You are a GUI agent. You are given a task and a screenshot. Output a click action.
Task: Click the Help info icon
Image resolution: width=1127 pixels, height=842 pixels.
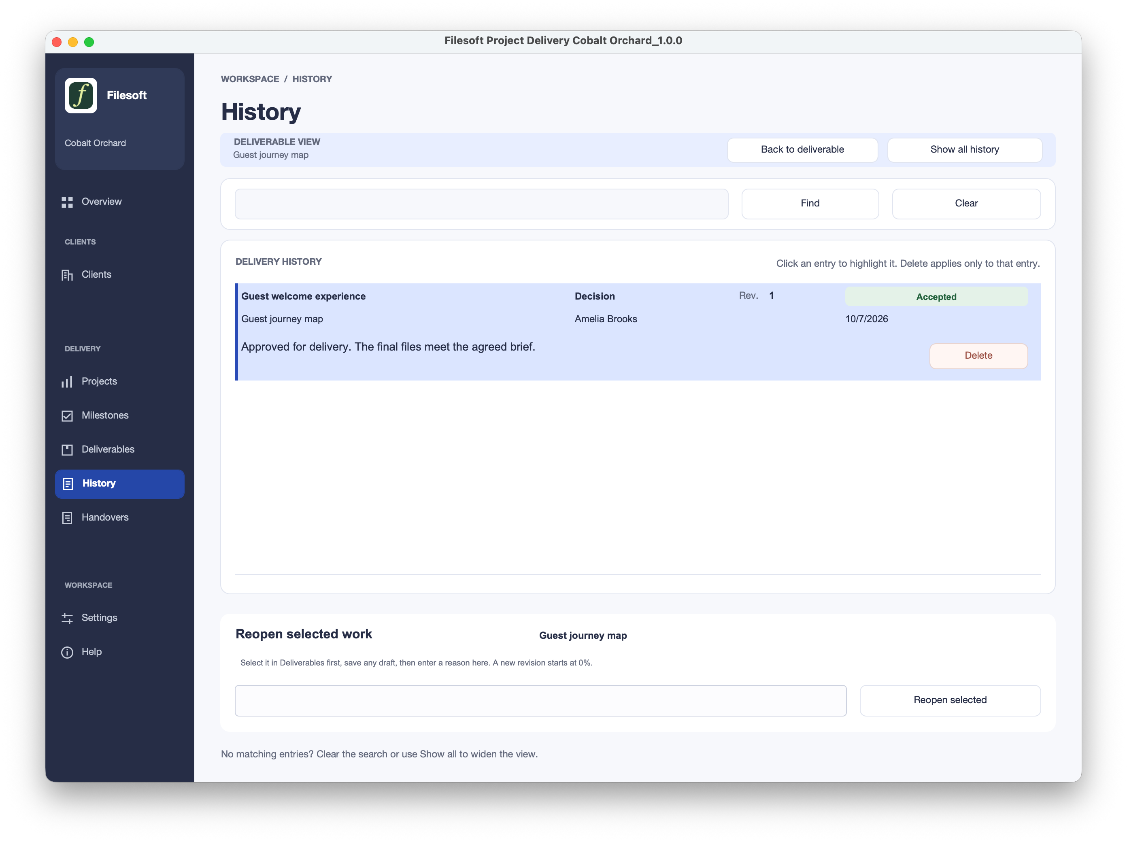coord(67,653)
